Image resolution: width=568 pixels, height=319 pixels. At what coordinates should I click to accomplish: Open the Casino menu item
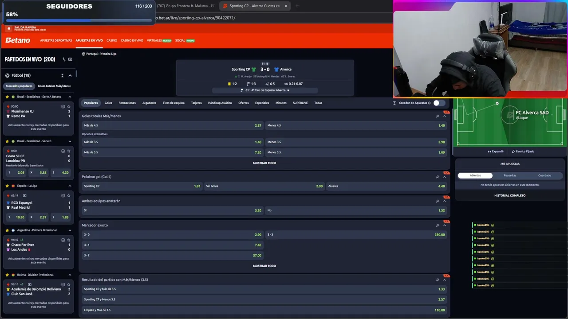tap(112, 40)
